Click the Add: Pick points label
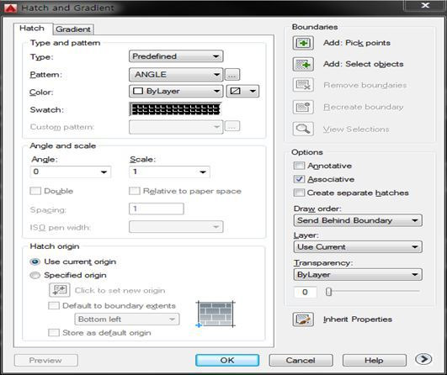Image resolution: width=447 pixels, height=375 pixels. coord(357,43)
